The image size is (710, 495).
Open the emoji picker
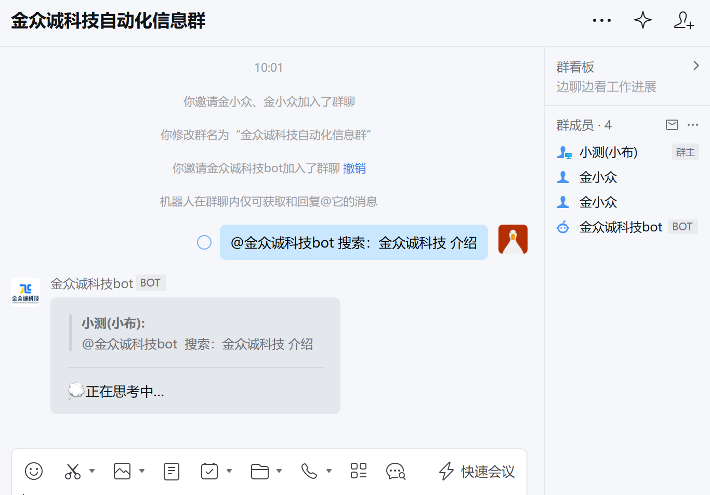[34, 471]
